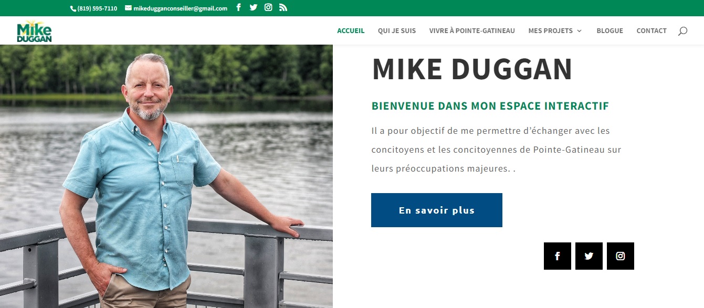
Task: Open the Contact page
Action: click(x=652, y=31)
